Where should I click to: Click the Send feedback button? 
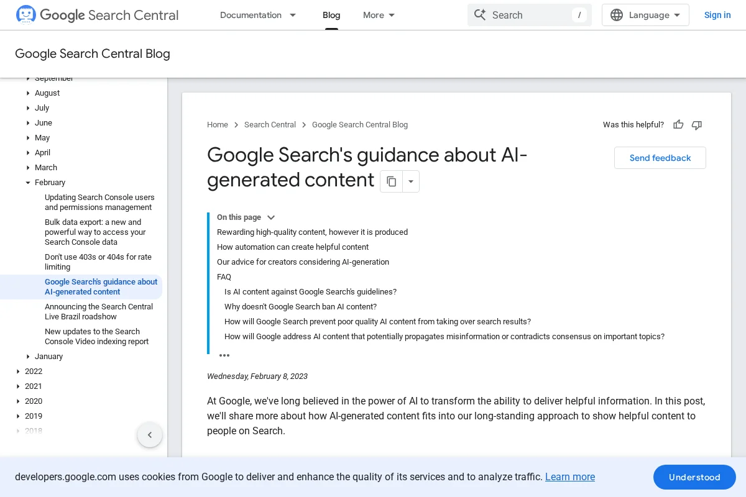pyautogui.click(x=660, y=158)
